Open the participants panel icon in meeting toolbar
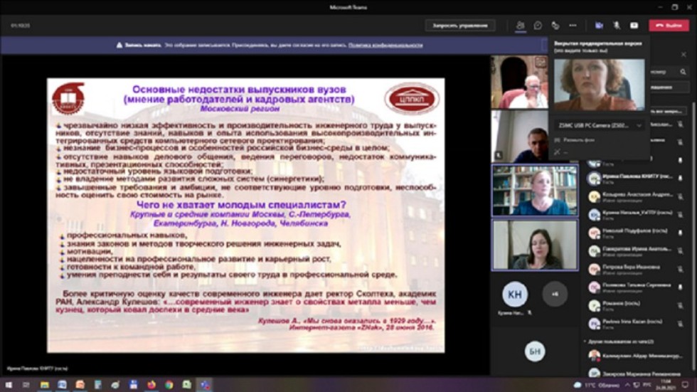The image size is (697, 392). pyautogui.click(x=520, y=26)
